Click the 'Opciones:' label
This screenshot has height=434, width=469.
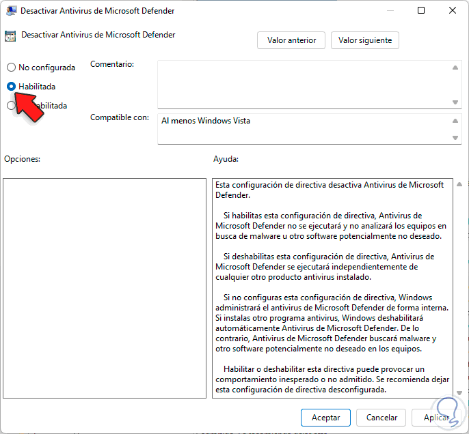point(22,159)
